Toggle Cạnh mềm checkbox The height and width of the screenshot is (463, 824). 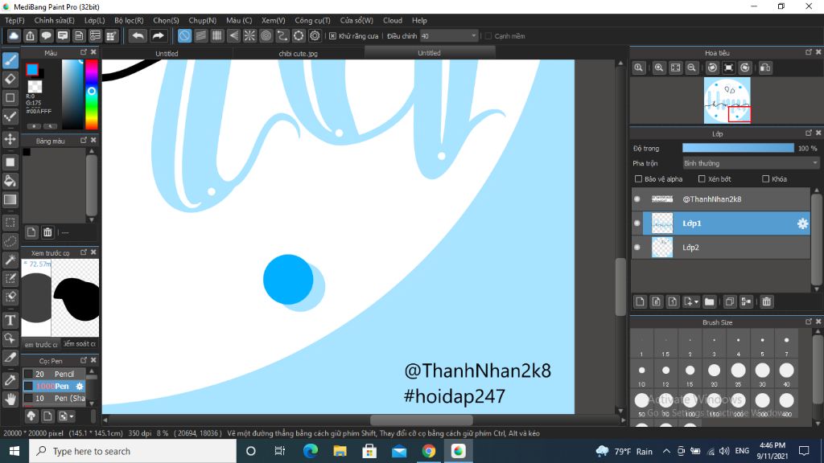(x=488, y=36)
